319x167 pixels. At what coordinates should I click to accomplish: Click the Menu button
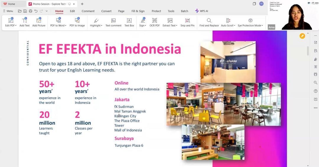(8, 11)
